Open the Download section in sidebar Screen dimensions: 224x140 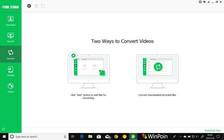tap(11, 21)
